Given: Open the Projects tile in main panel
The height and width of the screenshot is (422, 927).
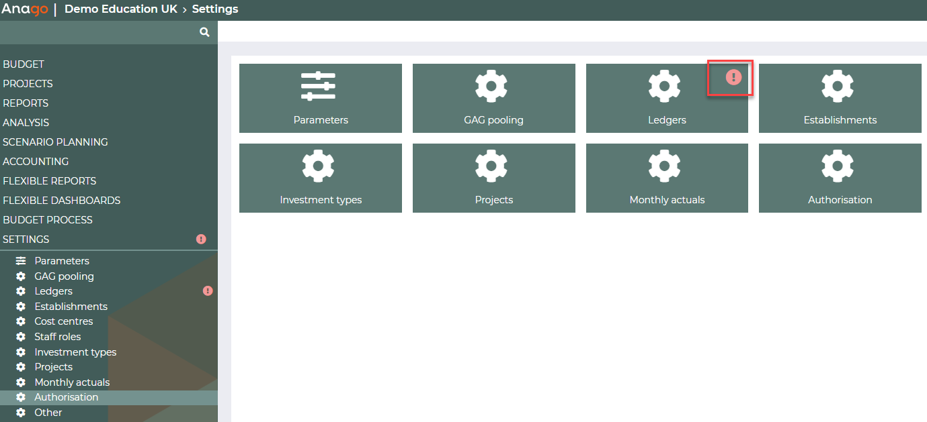Looking at the screenshot, I should 493,178.
